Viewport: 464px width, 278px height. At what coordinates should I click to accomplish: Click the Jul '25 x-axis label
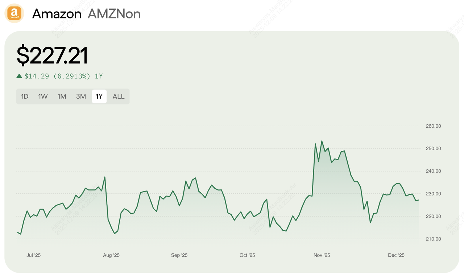point(33,255)
